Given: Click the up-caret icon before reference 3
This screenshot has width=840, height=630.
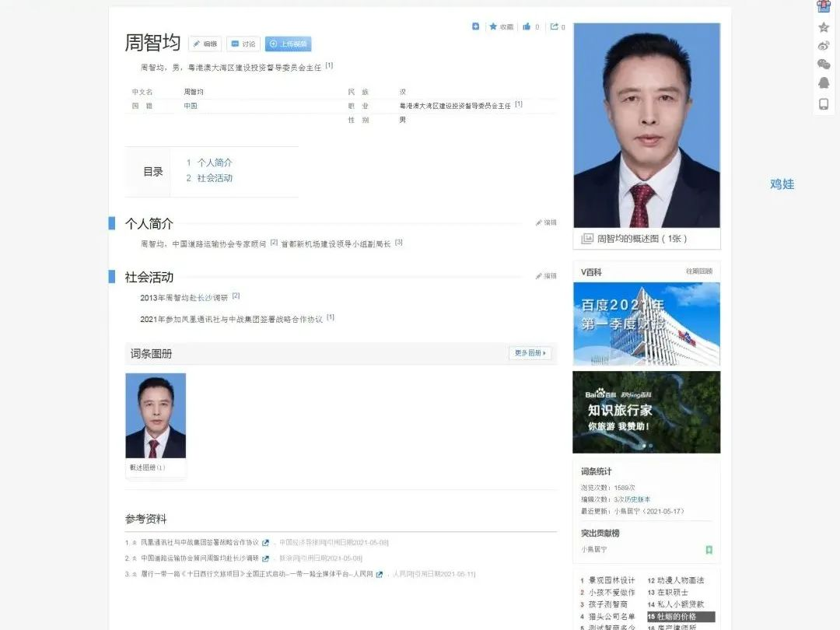Looking at the screenshot, I should point(135,574).
